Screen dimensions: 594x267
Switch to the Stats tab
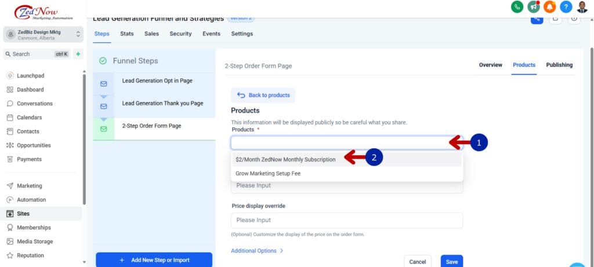(x=127, y=34)
